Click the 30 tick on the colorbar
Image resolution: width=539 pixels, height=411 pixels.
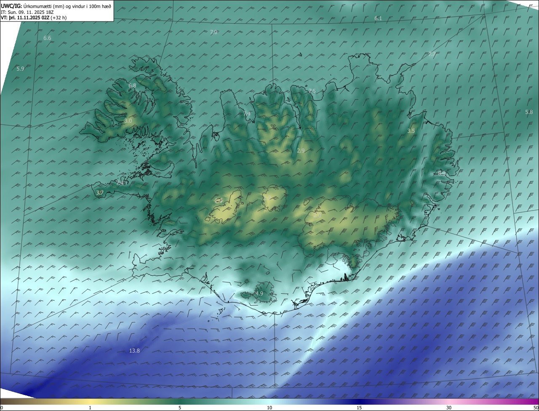tap(449, 408)
